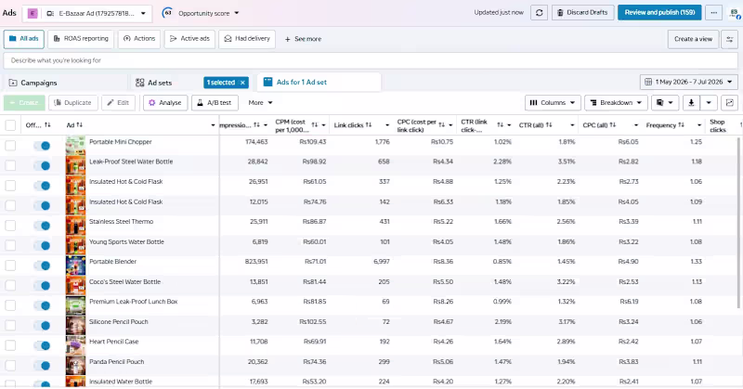The width and height of the screenshot is (743, 389).
Task: Click the date range calendar icon
Action: 648,82
